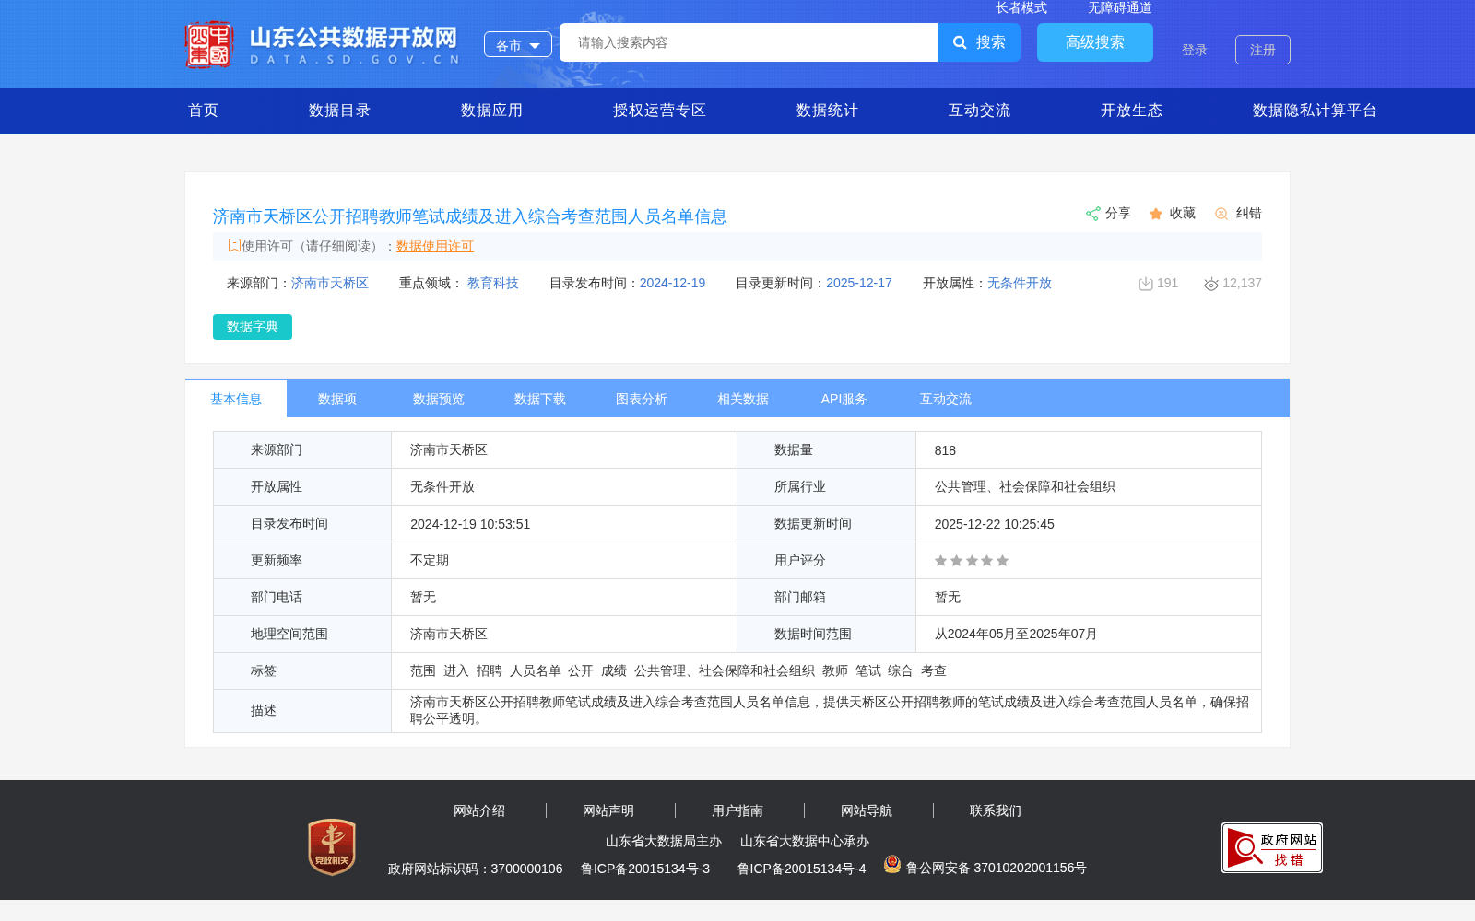Click the dataset title link
This screenshot has height=921, width=1475.
(x=470, y=216)
